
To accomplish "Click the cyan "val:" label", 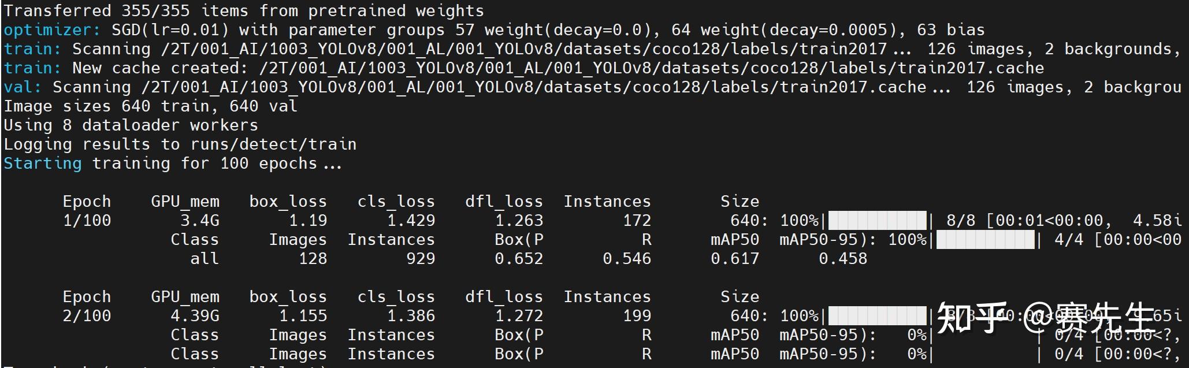I will point(23,87).
